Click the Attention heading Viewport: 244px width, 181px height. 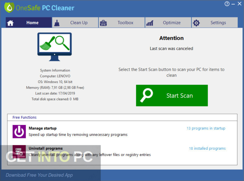pyautogui.click(x=171, y=38)
